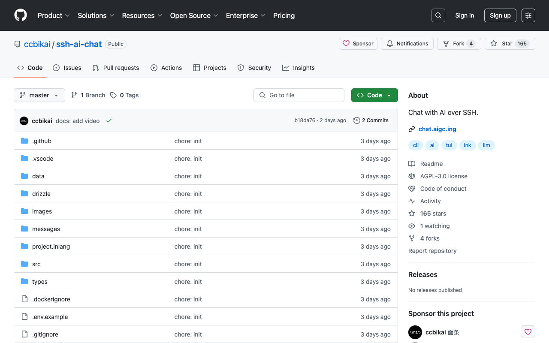Click the messages folder icon

[24, 229]
